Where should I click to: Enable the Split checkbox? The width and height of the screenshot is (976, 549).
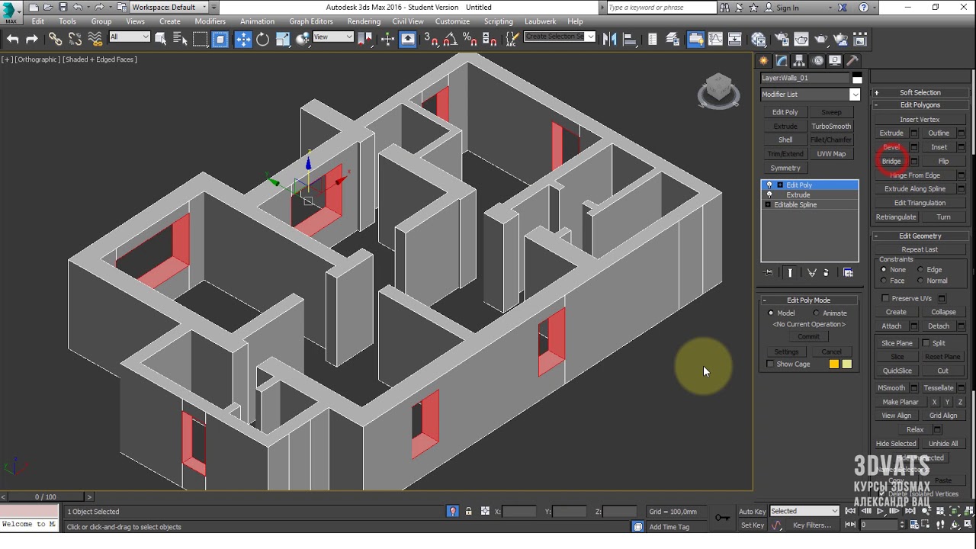(926, 343)
